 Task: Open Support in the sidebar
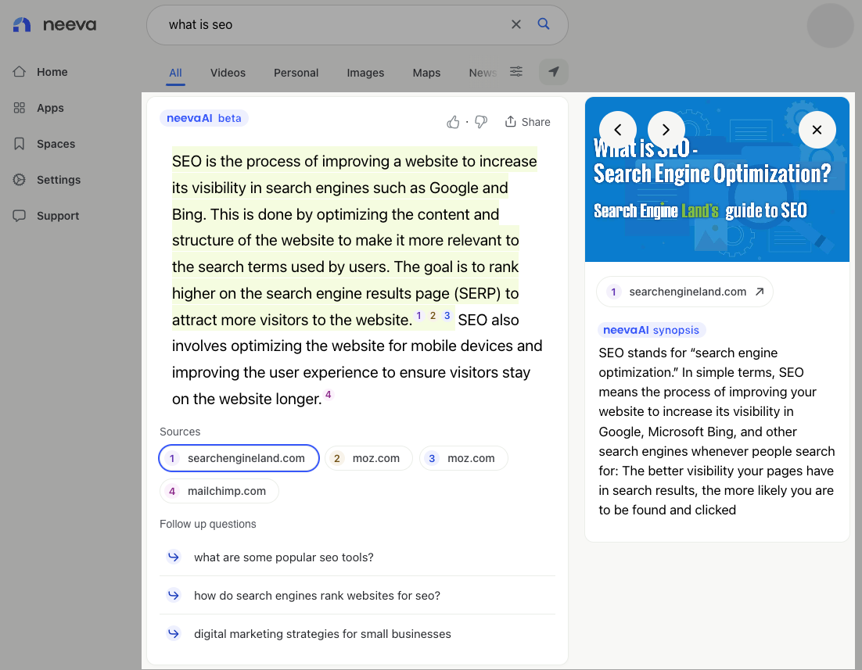[x=46, y=216]
